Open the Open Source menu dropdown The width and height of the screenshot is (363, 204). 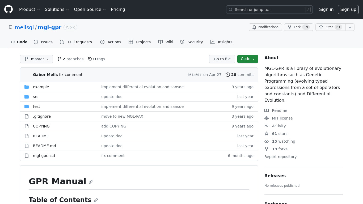(x=90, y=9)
